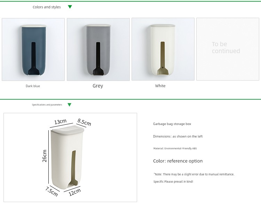This screenshot has width=261, height=208.
Task: Click the 13cm width label
Action: (61, 122)
